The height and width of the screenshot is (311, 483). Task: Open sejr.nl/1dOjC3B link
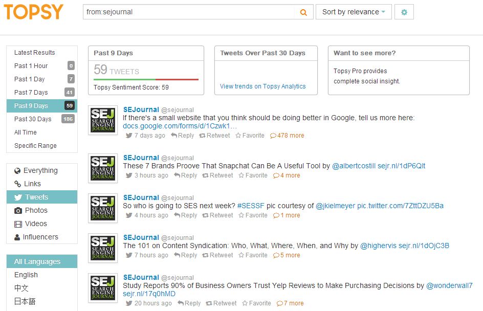tap(424, 246)
